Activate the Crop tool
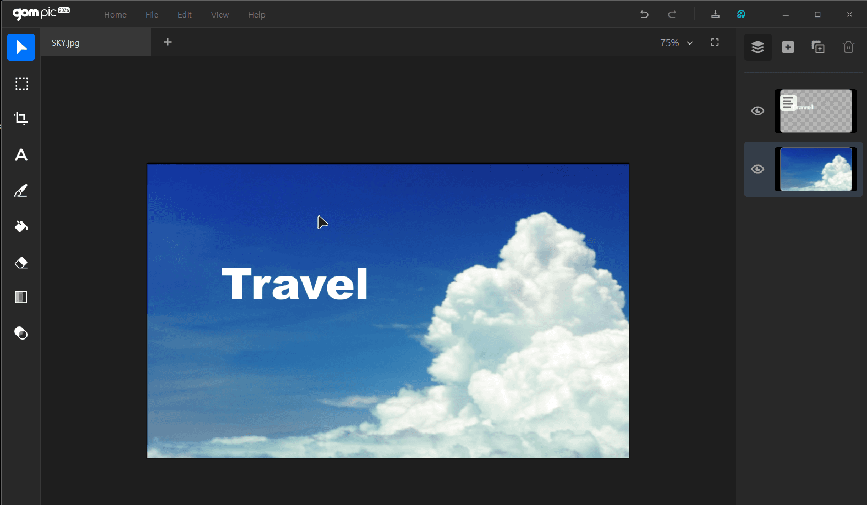867x505 pixels. tap(21, 118)
